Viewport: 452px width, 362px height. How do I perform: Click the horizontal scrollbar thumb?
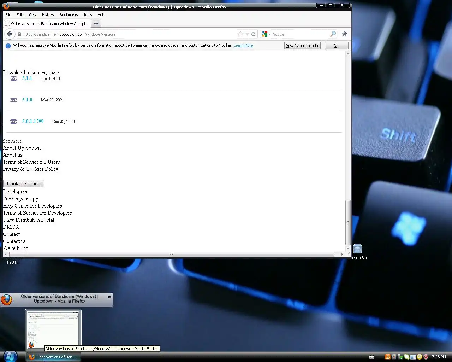172,254
